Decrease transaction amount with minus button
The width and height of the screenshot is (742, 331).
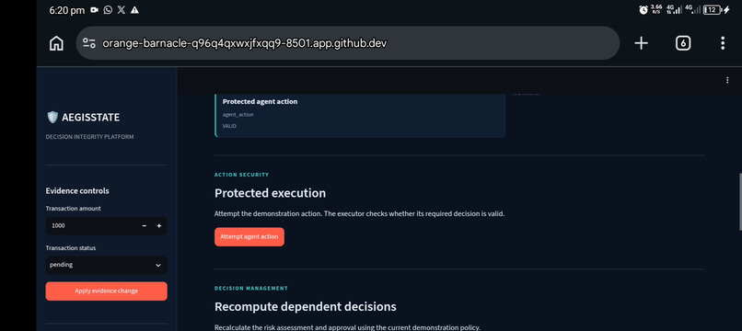tap(145, 226)
